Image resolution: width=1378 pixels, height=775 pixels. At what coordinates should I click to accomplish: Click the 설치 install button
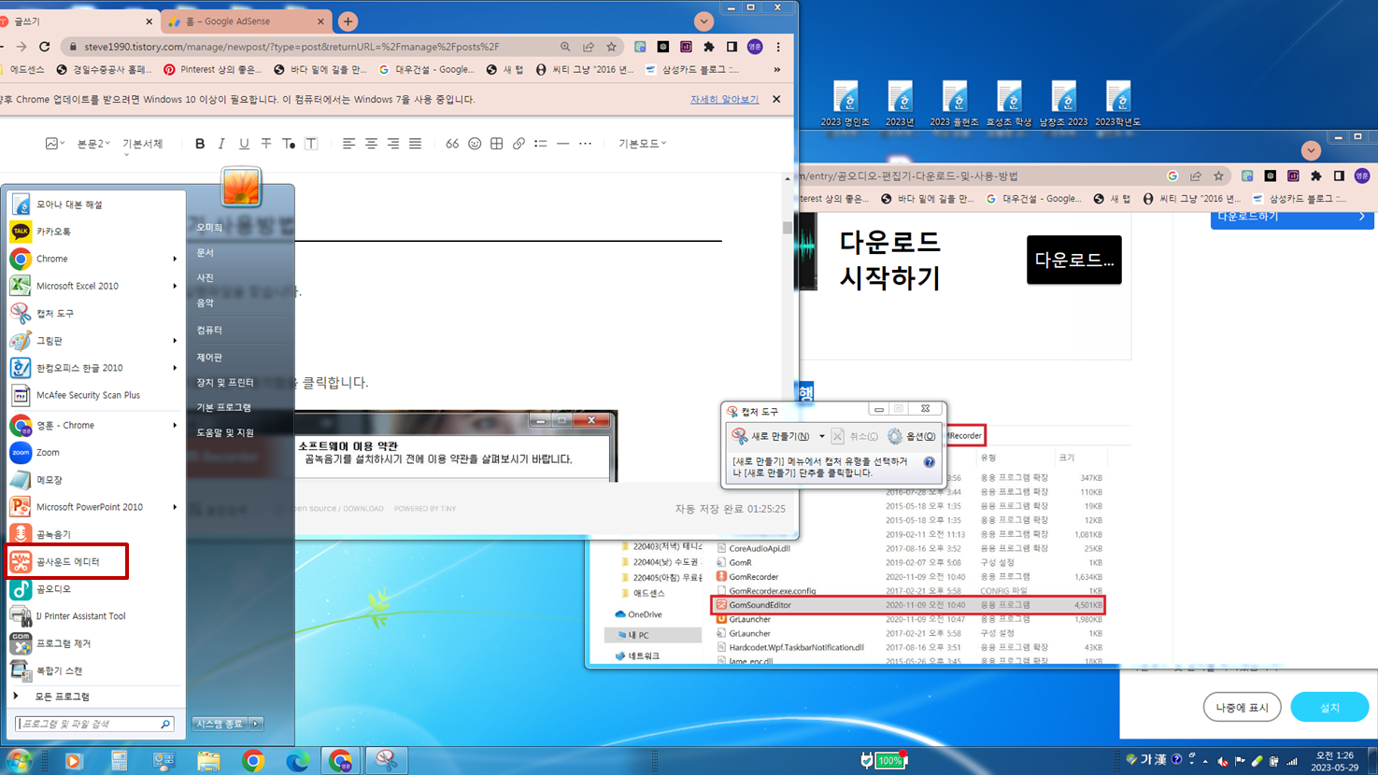[1328, 707]
